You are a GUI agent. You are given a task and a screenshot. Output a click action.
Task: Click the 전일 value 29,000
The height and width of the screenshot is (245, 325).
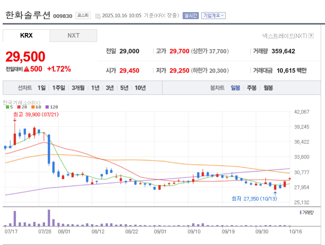129,51
